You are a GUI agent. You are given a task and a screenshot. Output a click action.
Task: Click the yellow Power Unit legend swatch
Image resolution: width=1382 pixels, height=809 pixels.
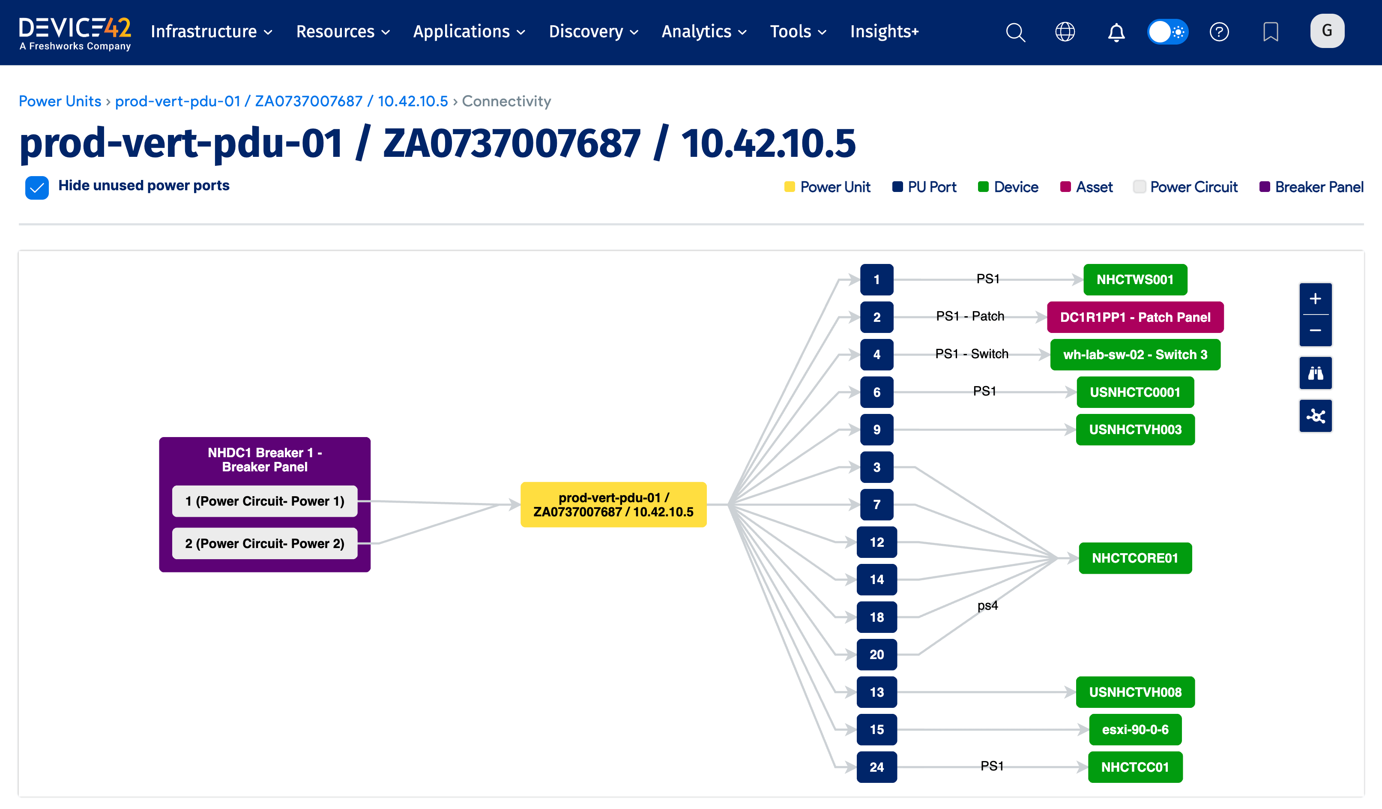789,187
